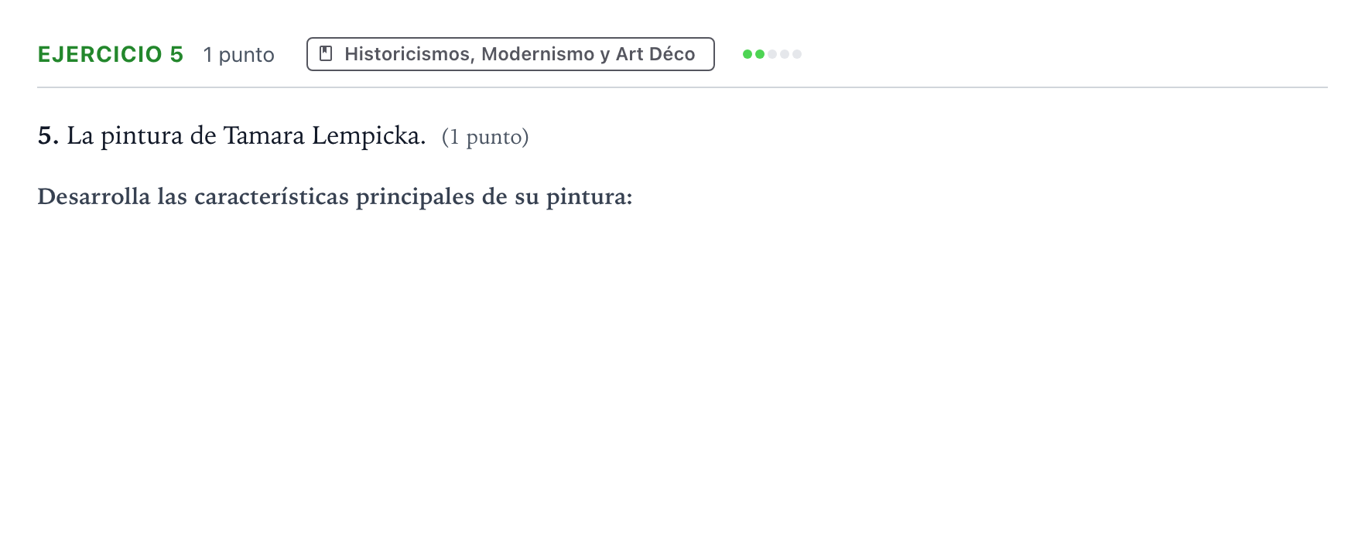Select the second green difficulty dot
1365x552 pixels.
[x=760, y=54]
